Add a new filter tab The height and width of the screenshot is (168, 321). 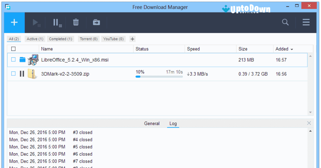tap(132, 39)
